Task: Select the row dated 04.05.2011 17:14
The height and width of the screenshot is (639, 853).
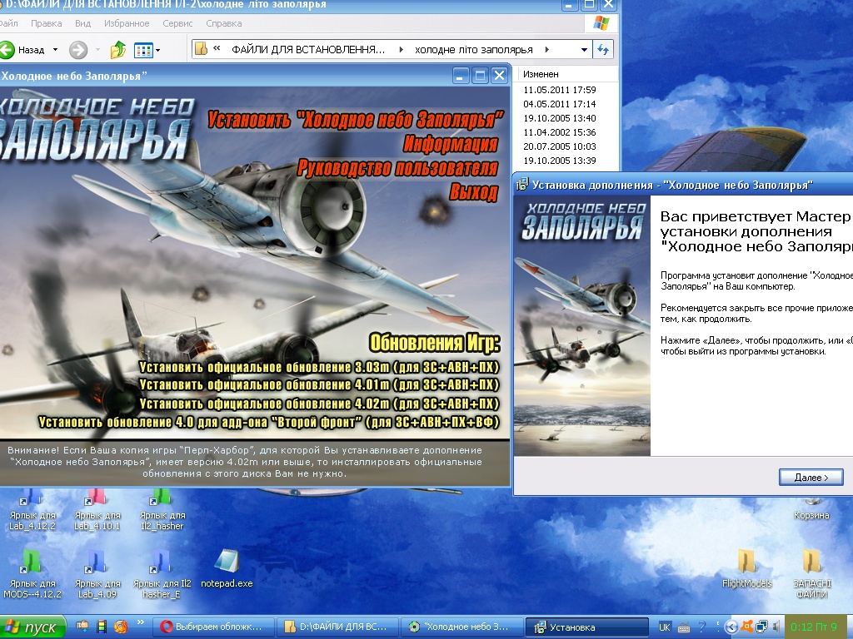Action: [559, 104]
